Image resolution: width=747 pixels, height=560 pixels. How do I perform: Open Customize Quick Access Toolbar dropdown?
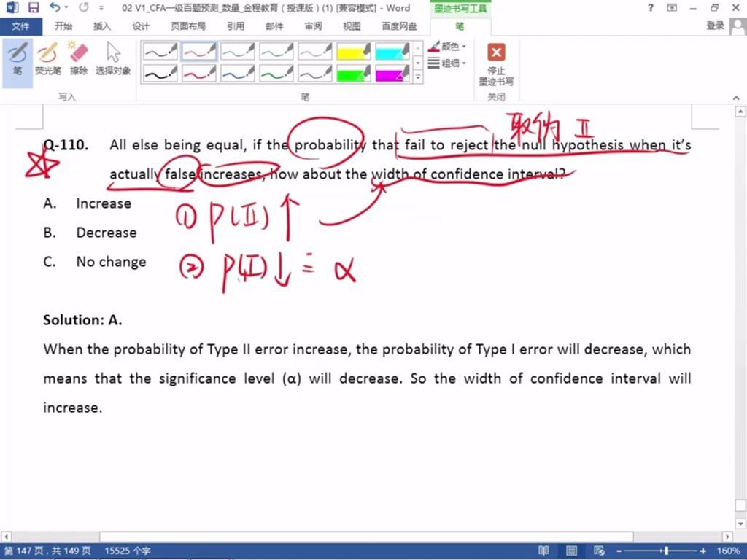[x=101, y=8]
